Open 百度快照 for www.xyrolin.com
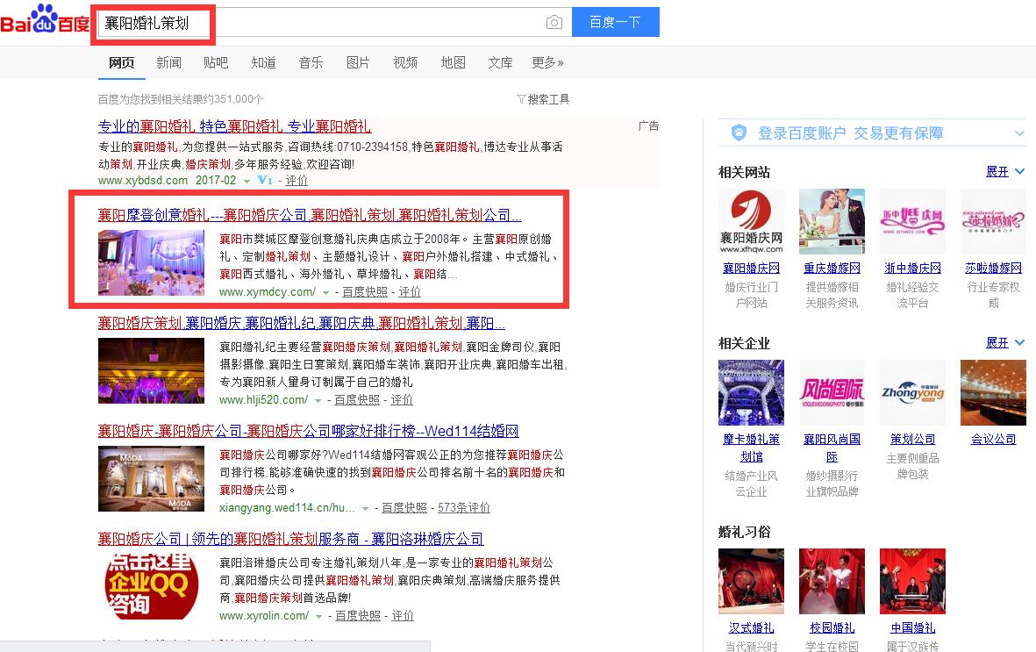 click(358, 616)
